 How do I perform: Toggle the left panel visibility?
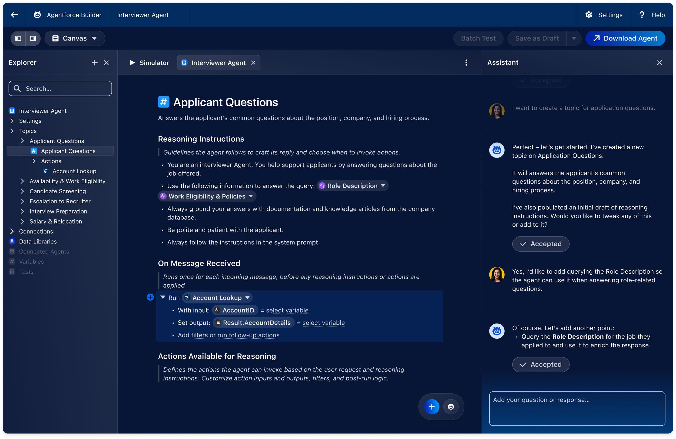coord(18,38)
